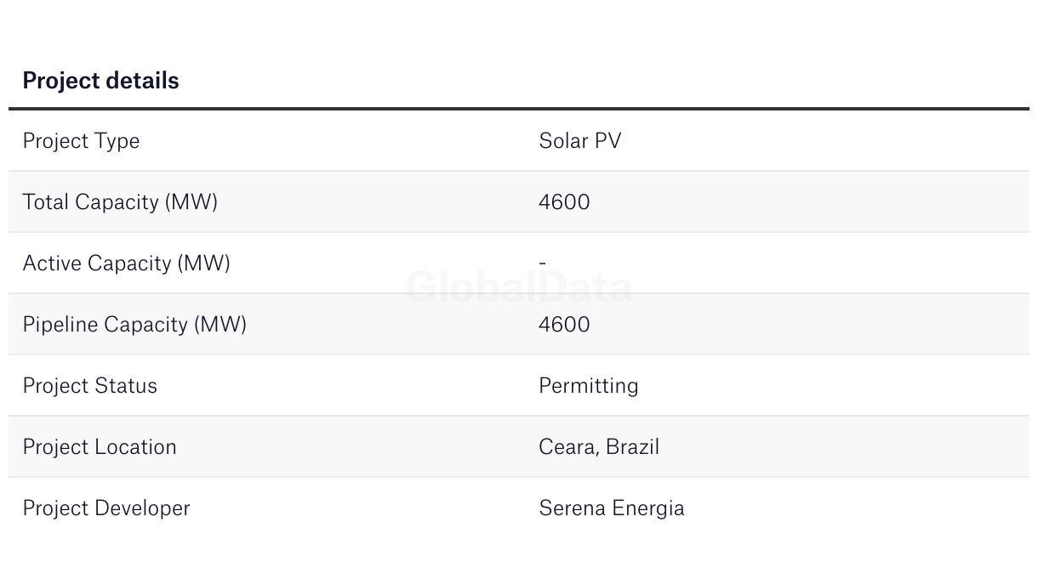
Task: Click the Solar PV value
Action: coord(580,140)
